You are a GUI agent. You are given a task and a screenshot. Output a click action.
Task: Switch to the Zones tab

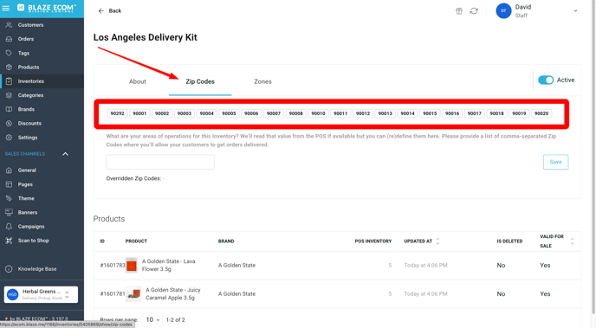(262, 81)
